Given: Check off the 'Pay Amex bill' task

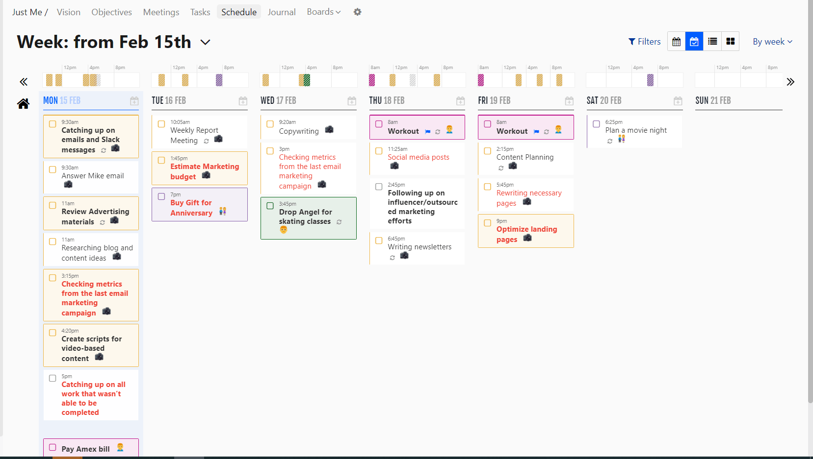Looking at the screenshot, I should (52, 447).
